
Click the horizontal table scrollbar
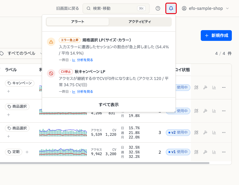[x=105, y=163]
